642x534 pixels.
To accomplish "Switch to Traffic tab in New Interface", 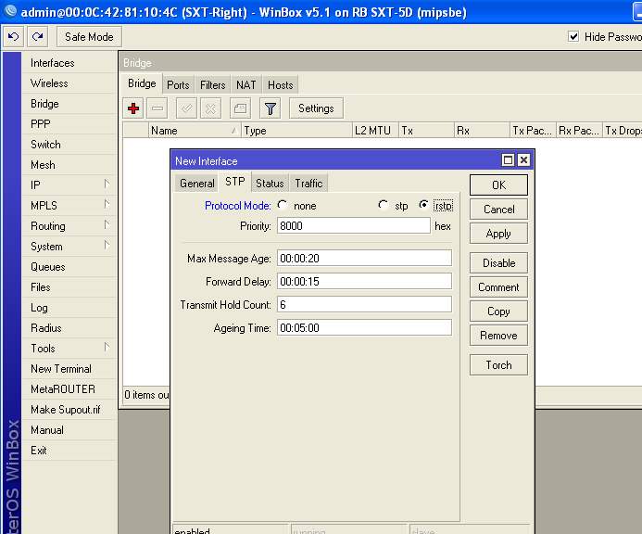I will click(x=308, y=184).
